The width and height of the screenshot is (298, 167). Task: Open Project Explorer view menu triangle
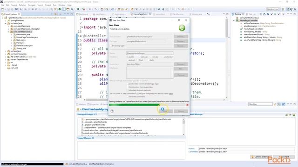(x=65, y=14)
